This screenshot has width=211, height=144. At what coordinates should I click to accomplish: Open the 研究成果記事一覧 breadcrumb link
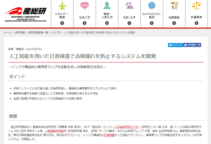38,32
